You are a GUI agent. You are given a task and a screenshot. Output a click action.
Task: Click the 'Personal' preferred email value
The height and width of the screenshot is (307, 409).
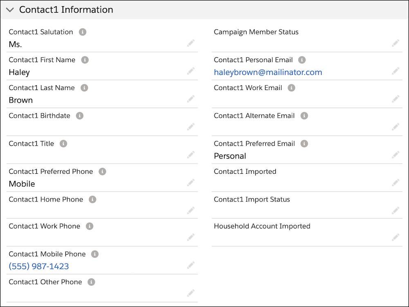230,156
